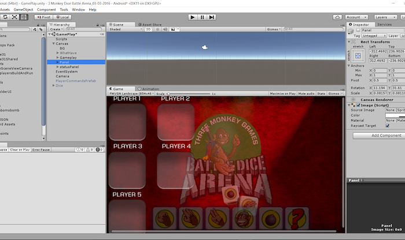Collapse the Anchors foldout
Image resolution: width=405 pixels, height=240 pixels.
click(x=349, y=66)
